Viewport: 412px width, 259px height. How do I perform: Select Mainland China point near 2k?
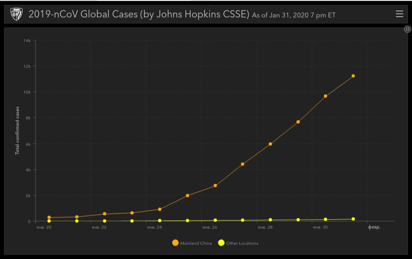tap(187, 196)
